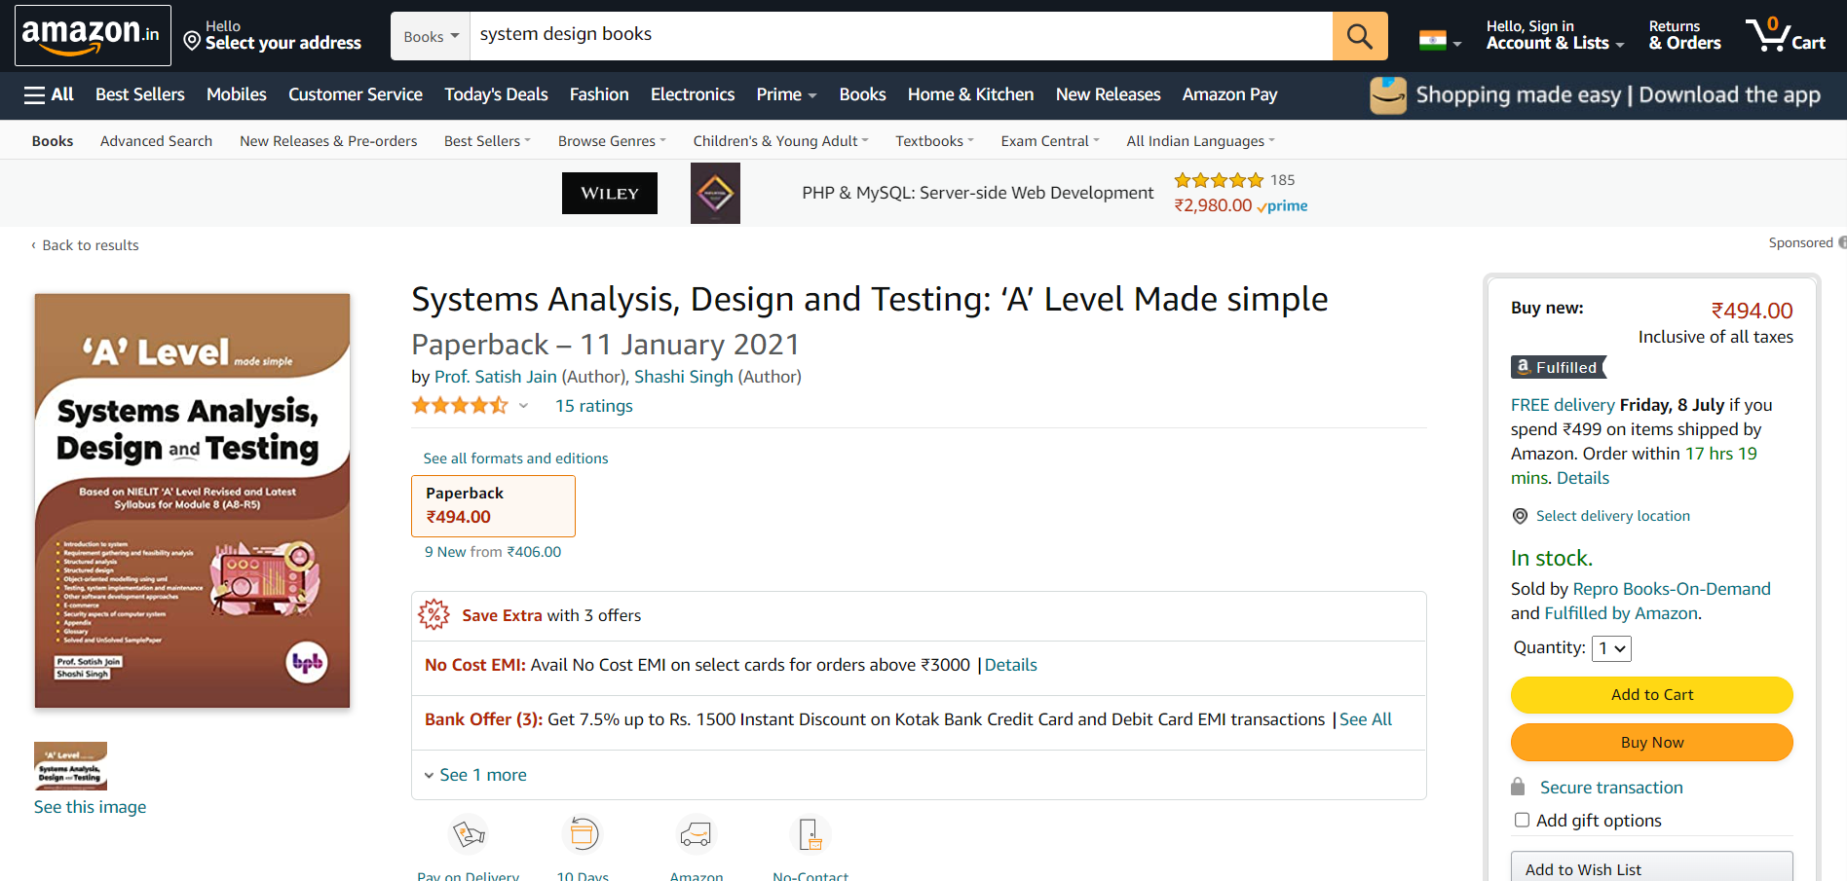
Task: Click the Secure transaction lock icon
Action: point(1518,787)
